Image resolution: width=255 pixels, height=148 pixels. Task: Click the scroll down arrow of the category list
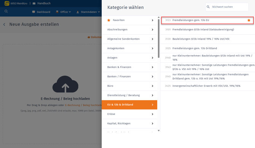(x=159, y=130)
